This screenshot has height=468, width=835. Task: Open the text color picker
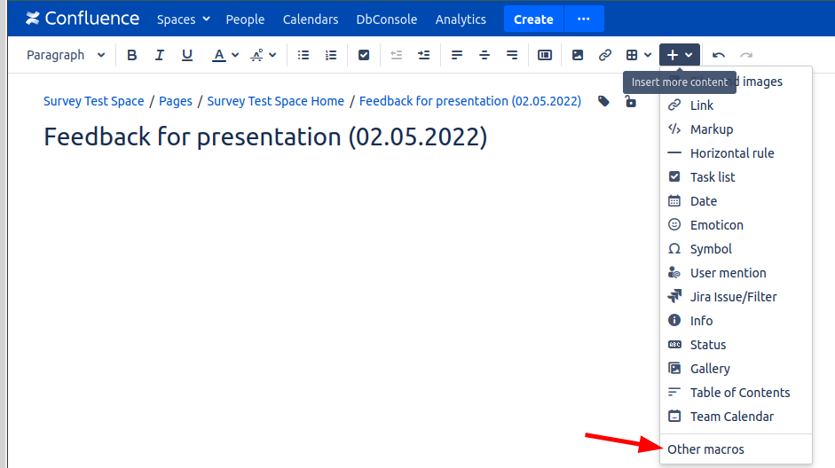click(x=225, y=55)
